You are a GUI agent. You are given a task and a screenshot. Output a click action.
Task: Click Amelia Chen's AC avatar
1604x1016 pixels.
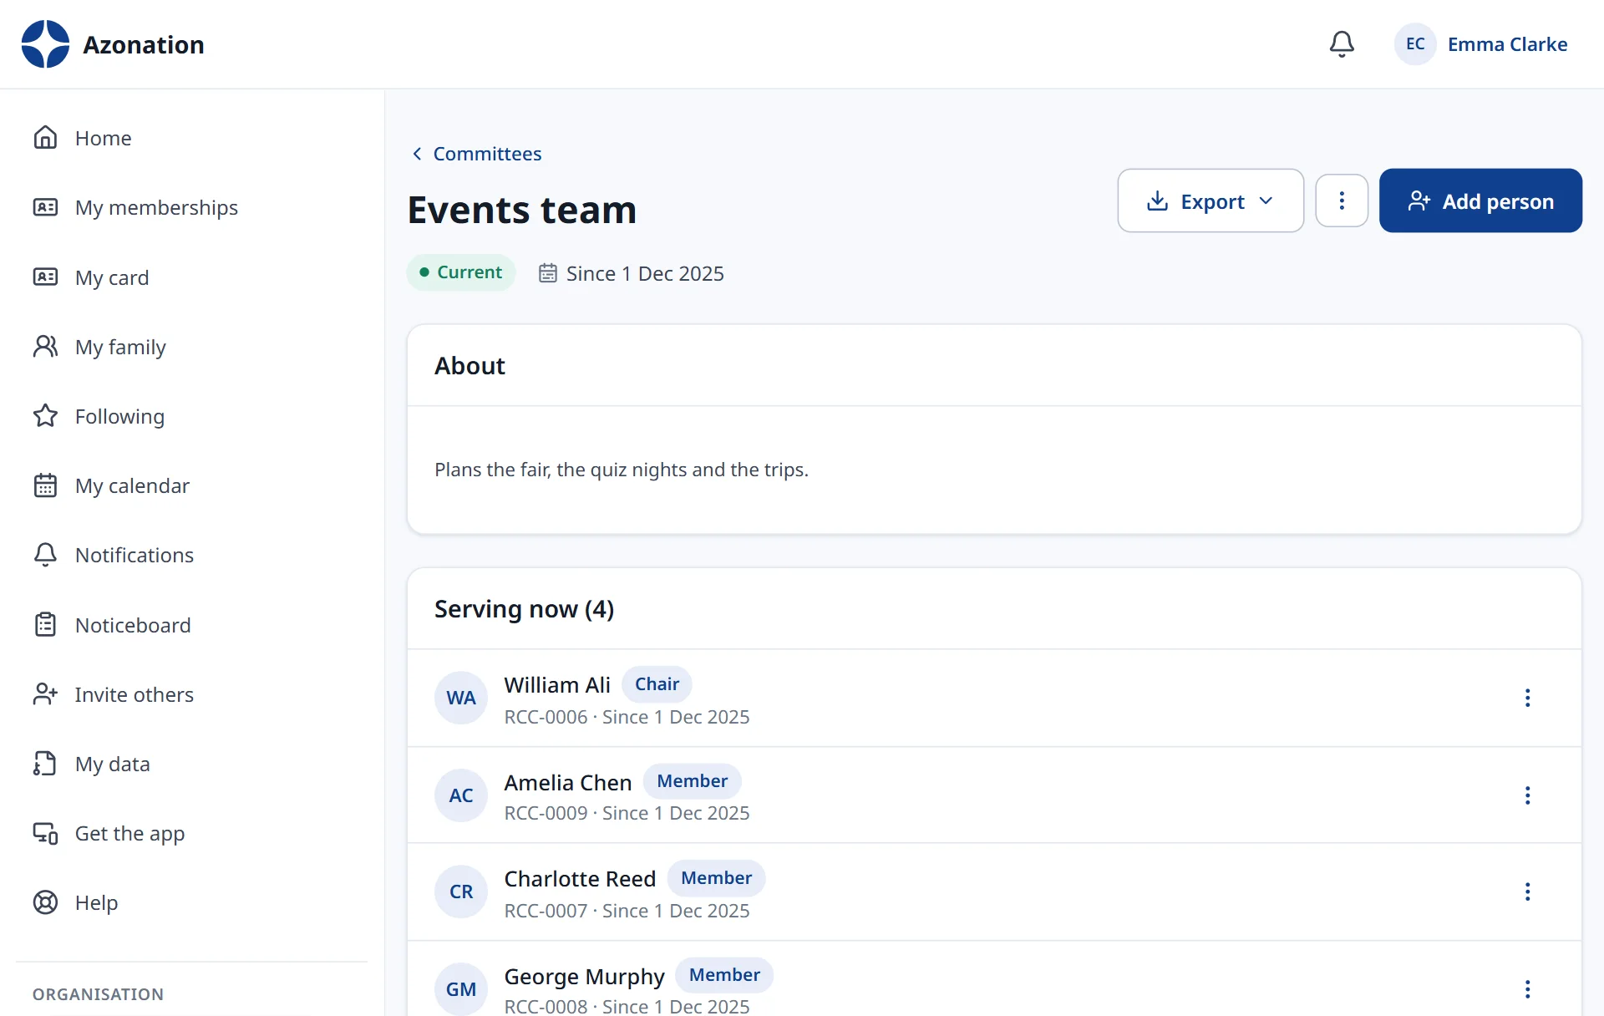click(x=461, y=795)
